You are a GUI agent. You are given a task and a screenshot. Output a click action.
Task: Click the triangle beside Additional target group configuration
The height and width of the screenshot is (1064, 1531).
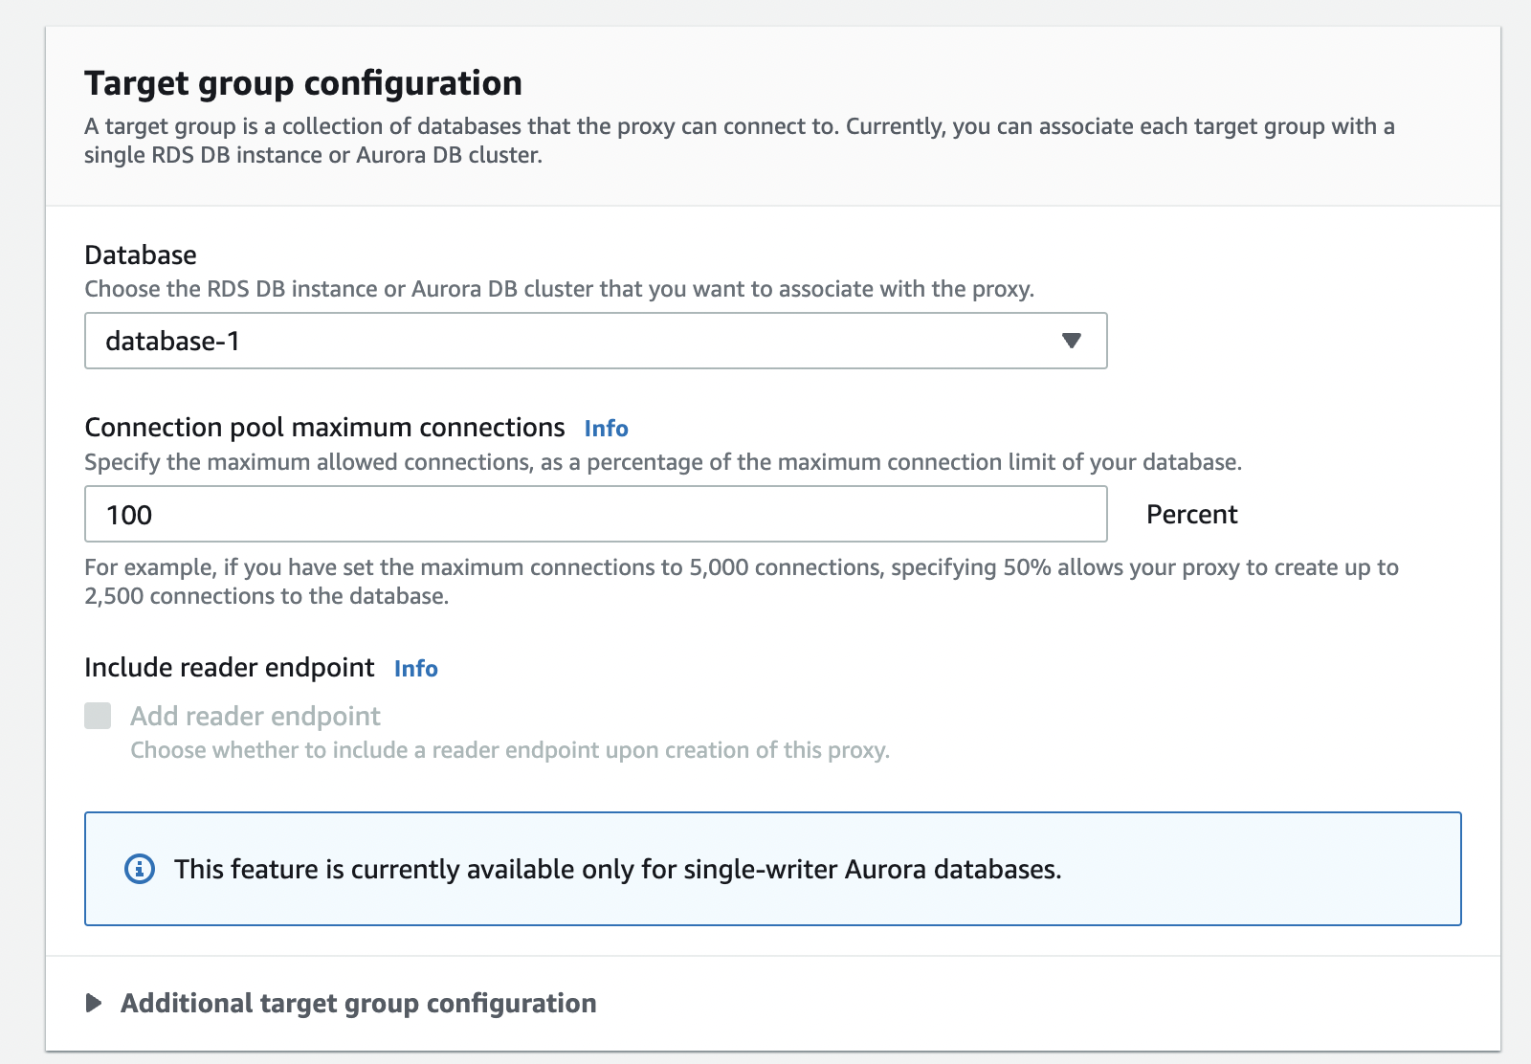tap(94, 1003)
